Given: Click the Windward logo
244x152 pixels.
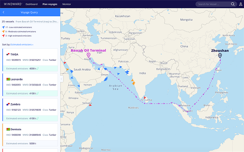Looking at the screenshot, I should point(13,4).
